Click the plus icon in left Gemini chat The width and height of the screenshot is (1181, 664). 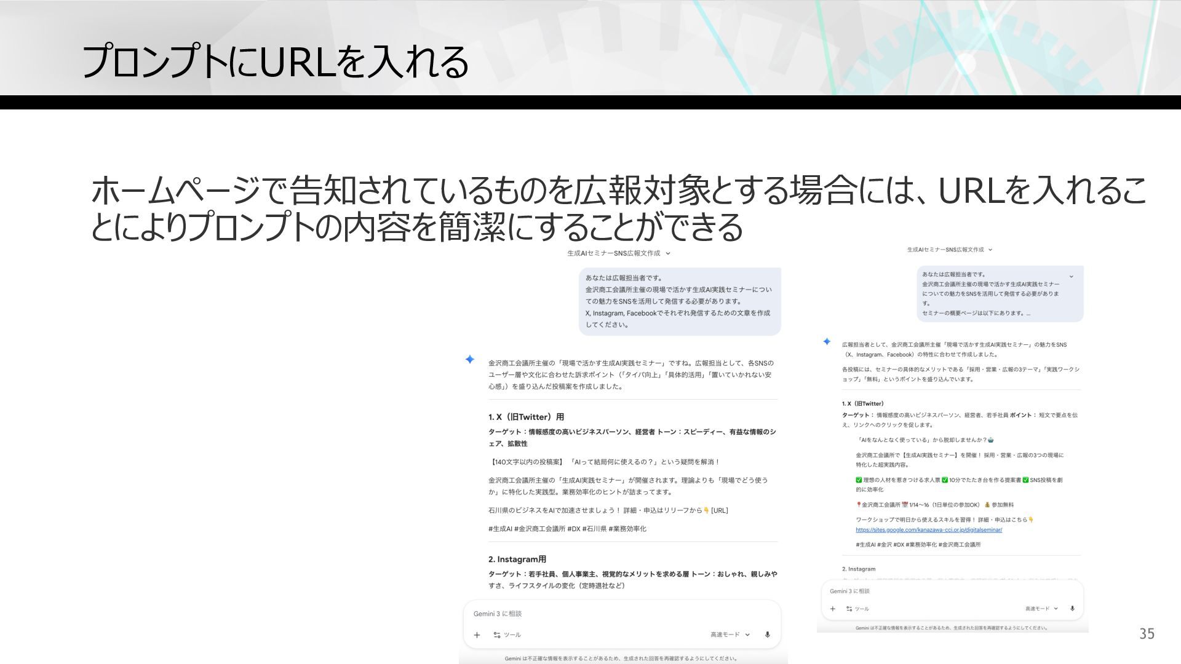pyautogui.click(x=477, y=635)
